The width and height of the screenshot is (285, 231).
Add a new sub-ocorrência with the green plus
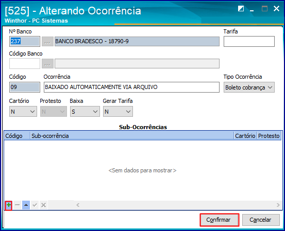[9, 205]
